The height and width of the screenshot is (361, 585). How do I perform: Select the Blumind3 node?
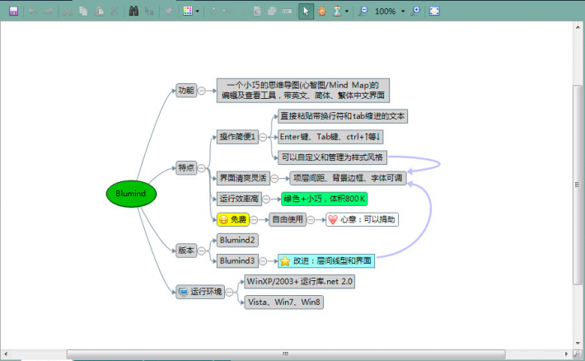click(237, 260)
